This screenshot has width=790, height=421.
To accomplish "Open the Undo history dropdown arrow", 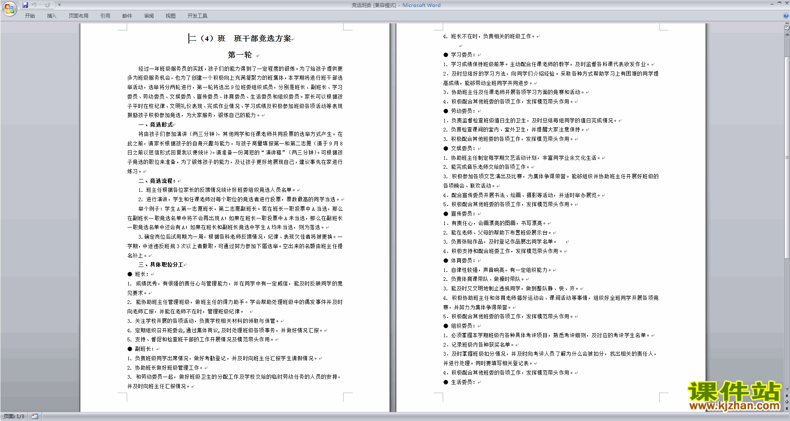I will 40,5.
